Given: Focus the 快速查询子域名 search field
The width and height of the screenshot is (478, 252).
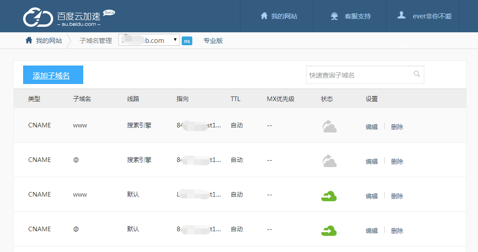Looking at the screenshot, I should pyautogui.click(x=358, y=75).
